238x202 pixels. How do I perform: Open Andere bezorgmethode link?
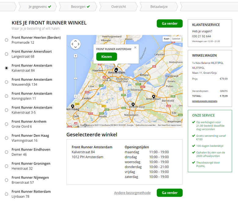tap(132, 193)
